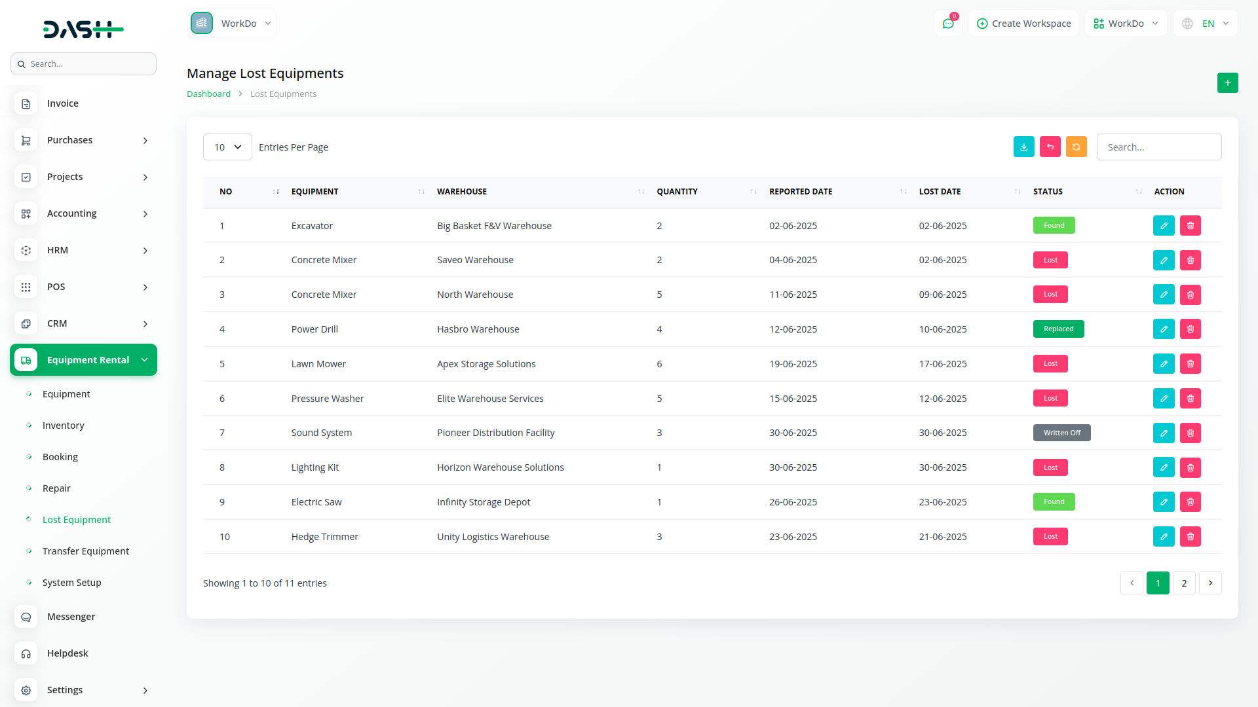Edit the Sound System row

tap(1164, 433)
